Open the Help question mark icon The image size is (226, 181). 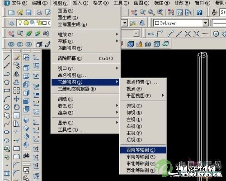pyautogui.click(x=199, y=12)
